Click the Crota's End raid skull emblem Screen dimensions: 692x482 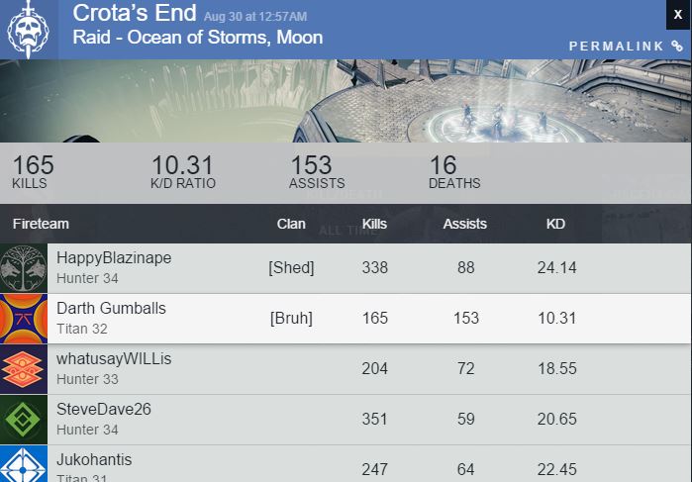click(x=28, y=30)
